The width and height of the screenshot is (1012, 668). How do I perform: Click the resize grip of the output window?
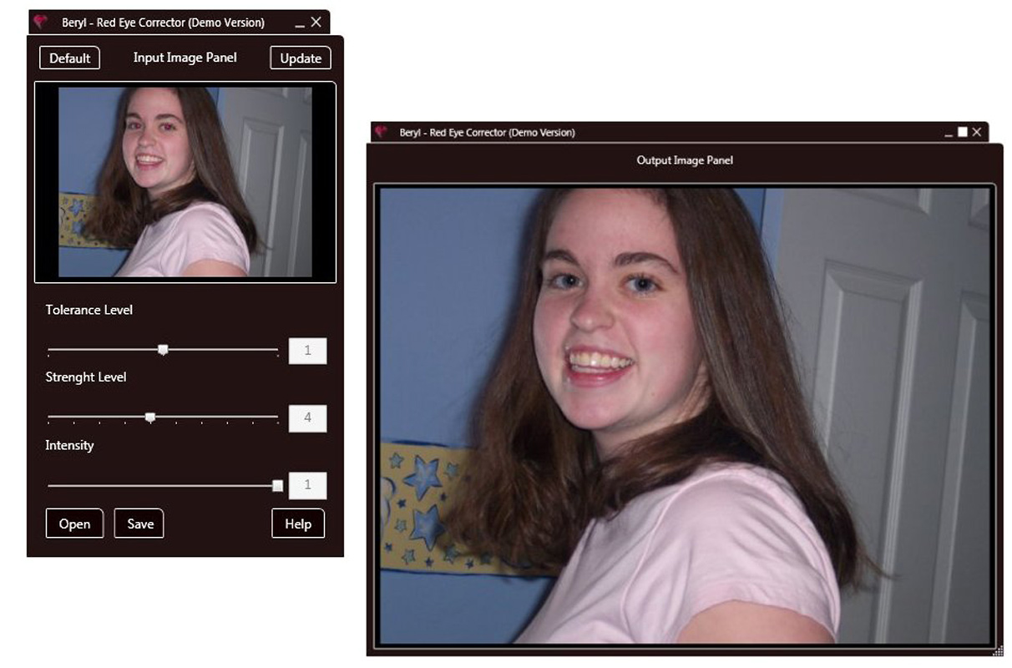[998, 650]
